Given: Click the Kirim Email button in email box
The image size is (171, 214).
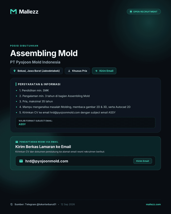Looking at the screenshot, I should (142, 161).
